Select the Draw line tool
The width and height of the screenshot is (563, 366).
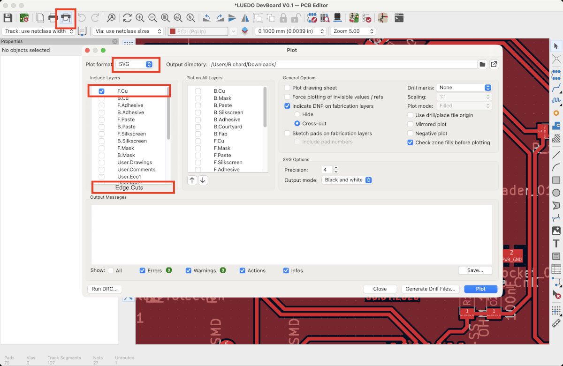[556, 154]
